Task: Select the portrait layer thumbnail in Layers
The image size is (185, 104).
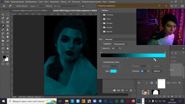Action: [x=145, y=92]
